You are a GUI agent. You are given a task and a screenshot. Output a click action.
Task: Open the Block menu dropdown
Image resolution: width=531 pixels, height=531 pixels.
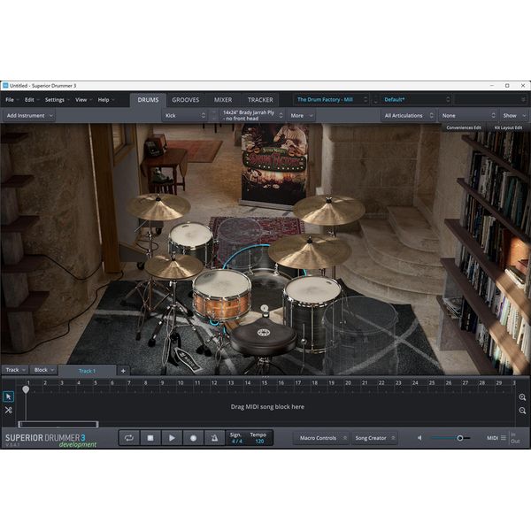click(x=43, y=370)
